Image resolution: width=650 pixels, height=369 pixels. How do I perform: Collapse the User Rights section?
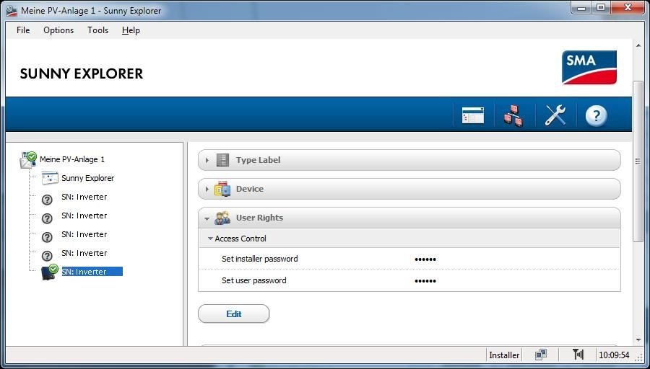[207, 218]
